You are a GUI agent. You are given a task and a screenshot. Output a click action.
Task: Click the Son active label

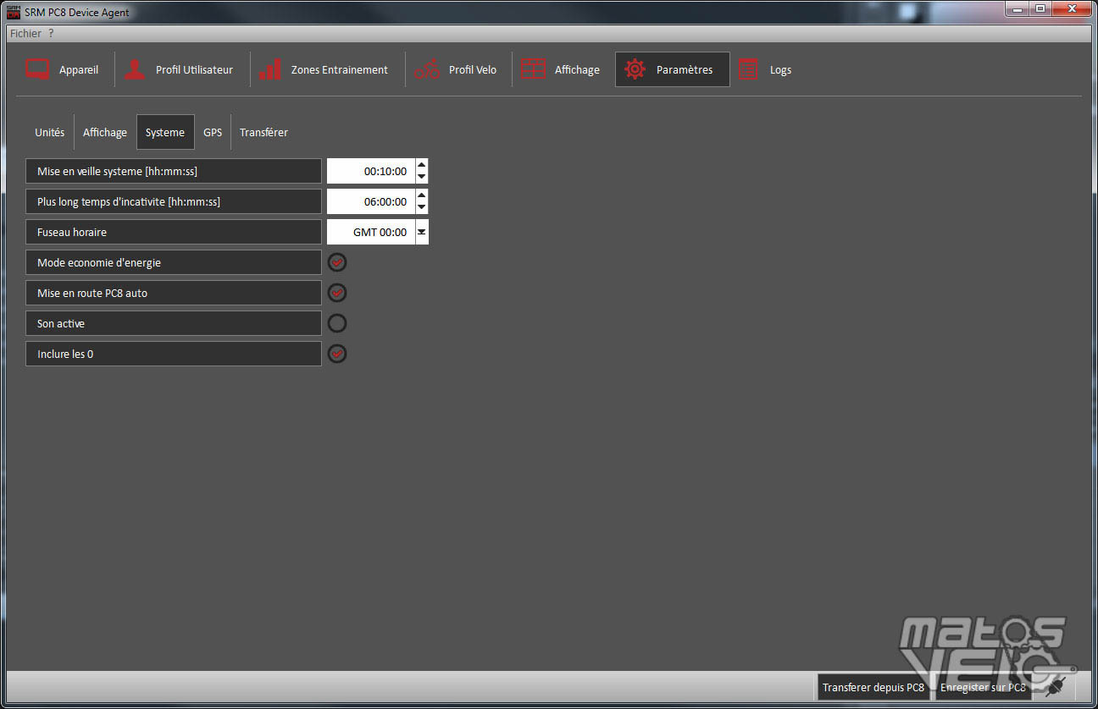click(174, 323)
